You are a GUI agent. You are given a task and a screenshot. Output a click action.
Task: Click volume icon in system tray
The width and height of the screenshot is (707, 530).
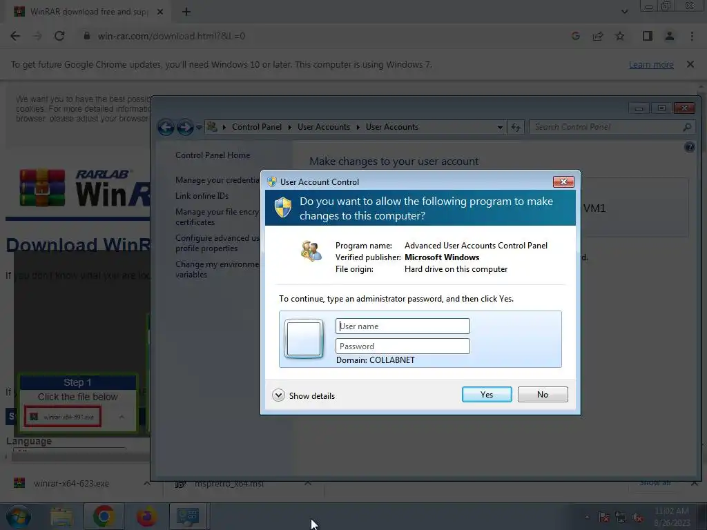637,517
